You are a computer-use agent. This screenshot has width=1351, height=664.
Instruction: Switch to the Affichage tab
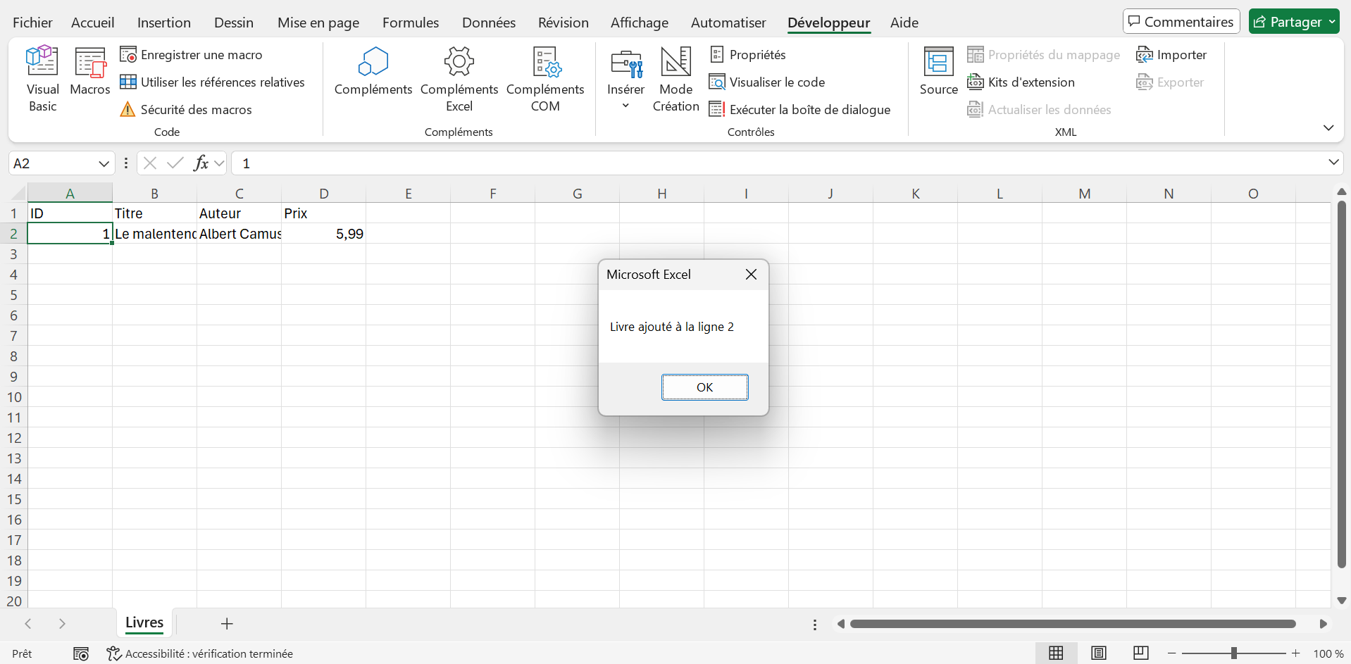pos(640,23)
